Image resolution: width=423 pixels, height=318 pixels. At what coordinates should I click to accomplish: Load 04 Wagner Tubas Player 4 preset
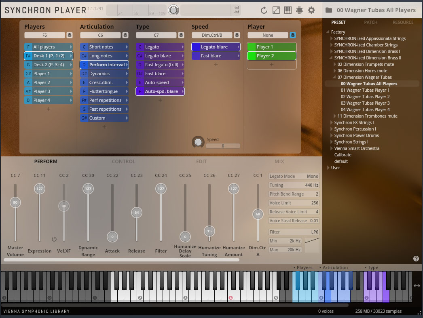pyautogui.click(x=365, y=110)
